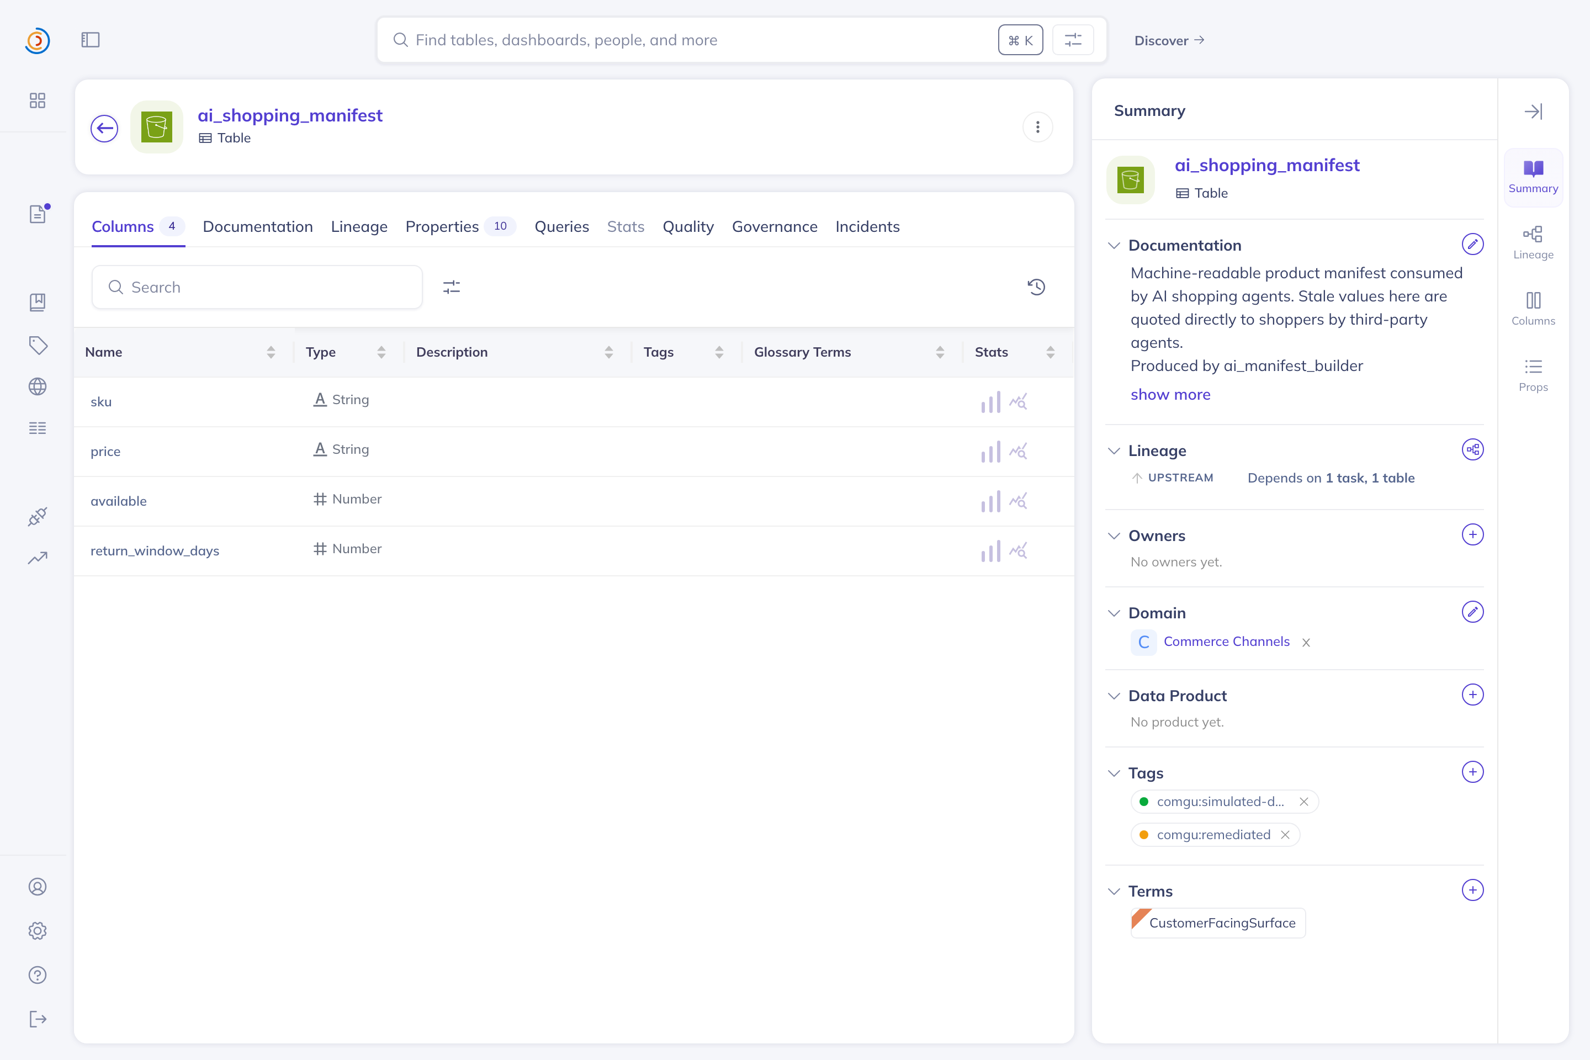Viewport: 1590px width, 1060px height.
Task: Remove the comgu:simulated-d... tag
Action: pos(1304,802)
